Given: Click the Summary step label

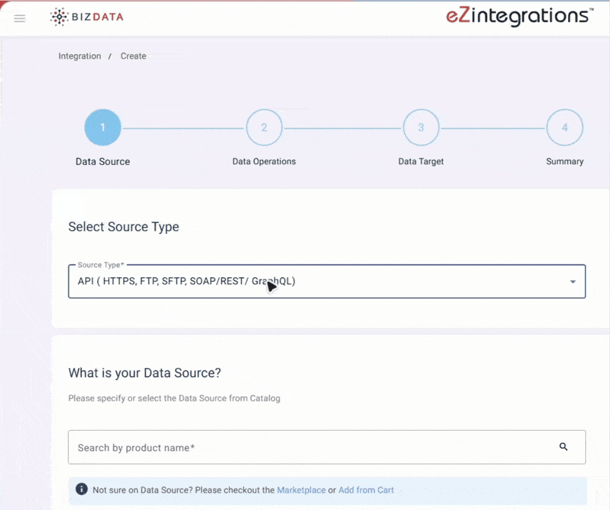Looking at the screenshot, I should pyautogui.click(x=565, y=161).
